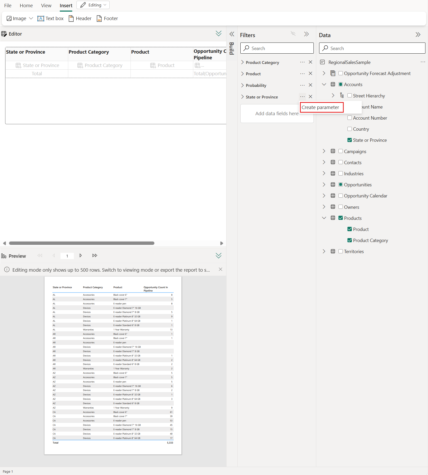Viewport: 428px width, 475px height.
Task: Remove the Product Category filter with X
Action: point(310,62)
